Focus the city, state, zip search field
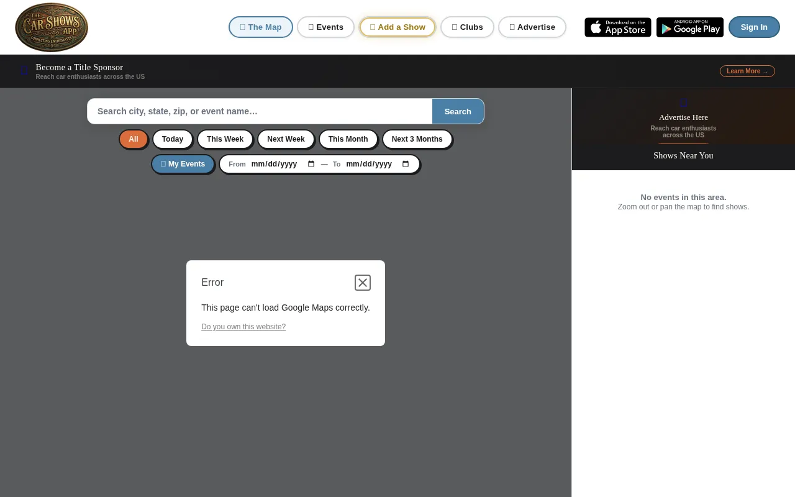 (260, 111)
